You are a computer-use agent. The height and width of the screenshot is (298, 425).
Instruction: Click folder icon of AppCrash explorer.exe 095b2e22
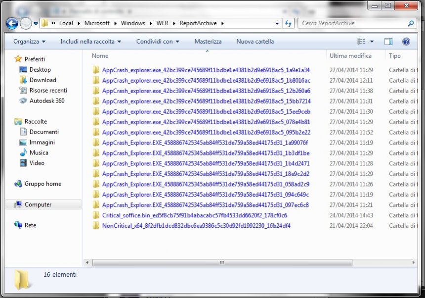96,132
